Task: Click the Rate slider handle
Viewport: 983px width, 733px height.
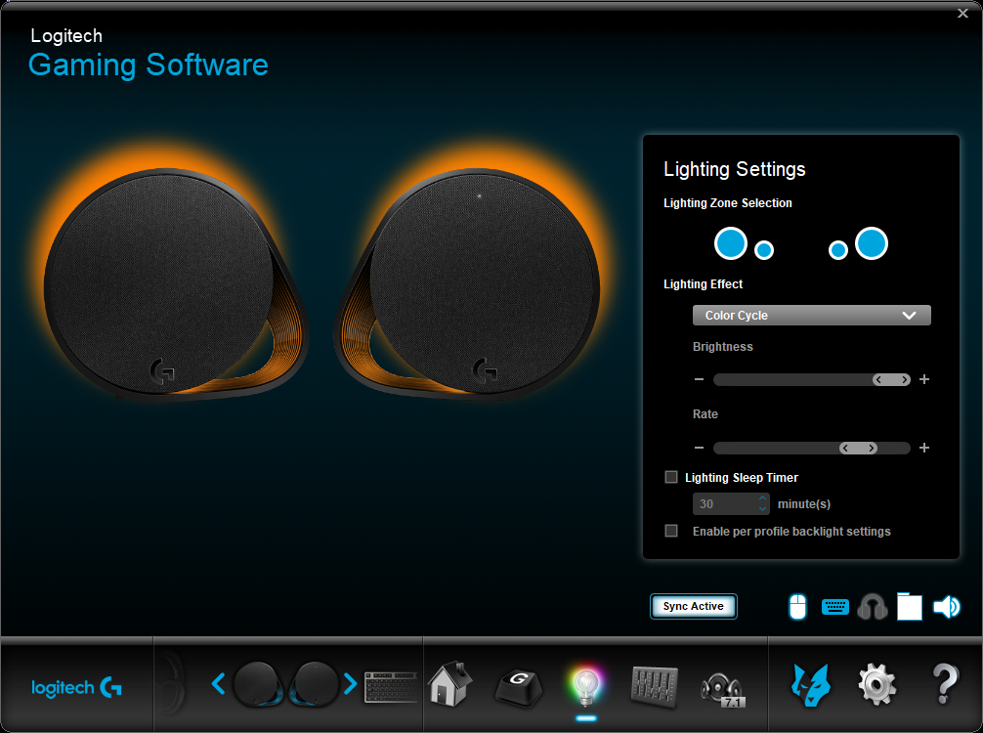Action: point(858,448)
